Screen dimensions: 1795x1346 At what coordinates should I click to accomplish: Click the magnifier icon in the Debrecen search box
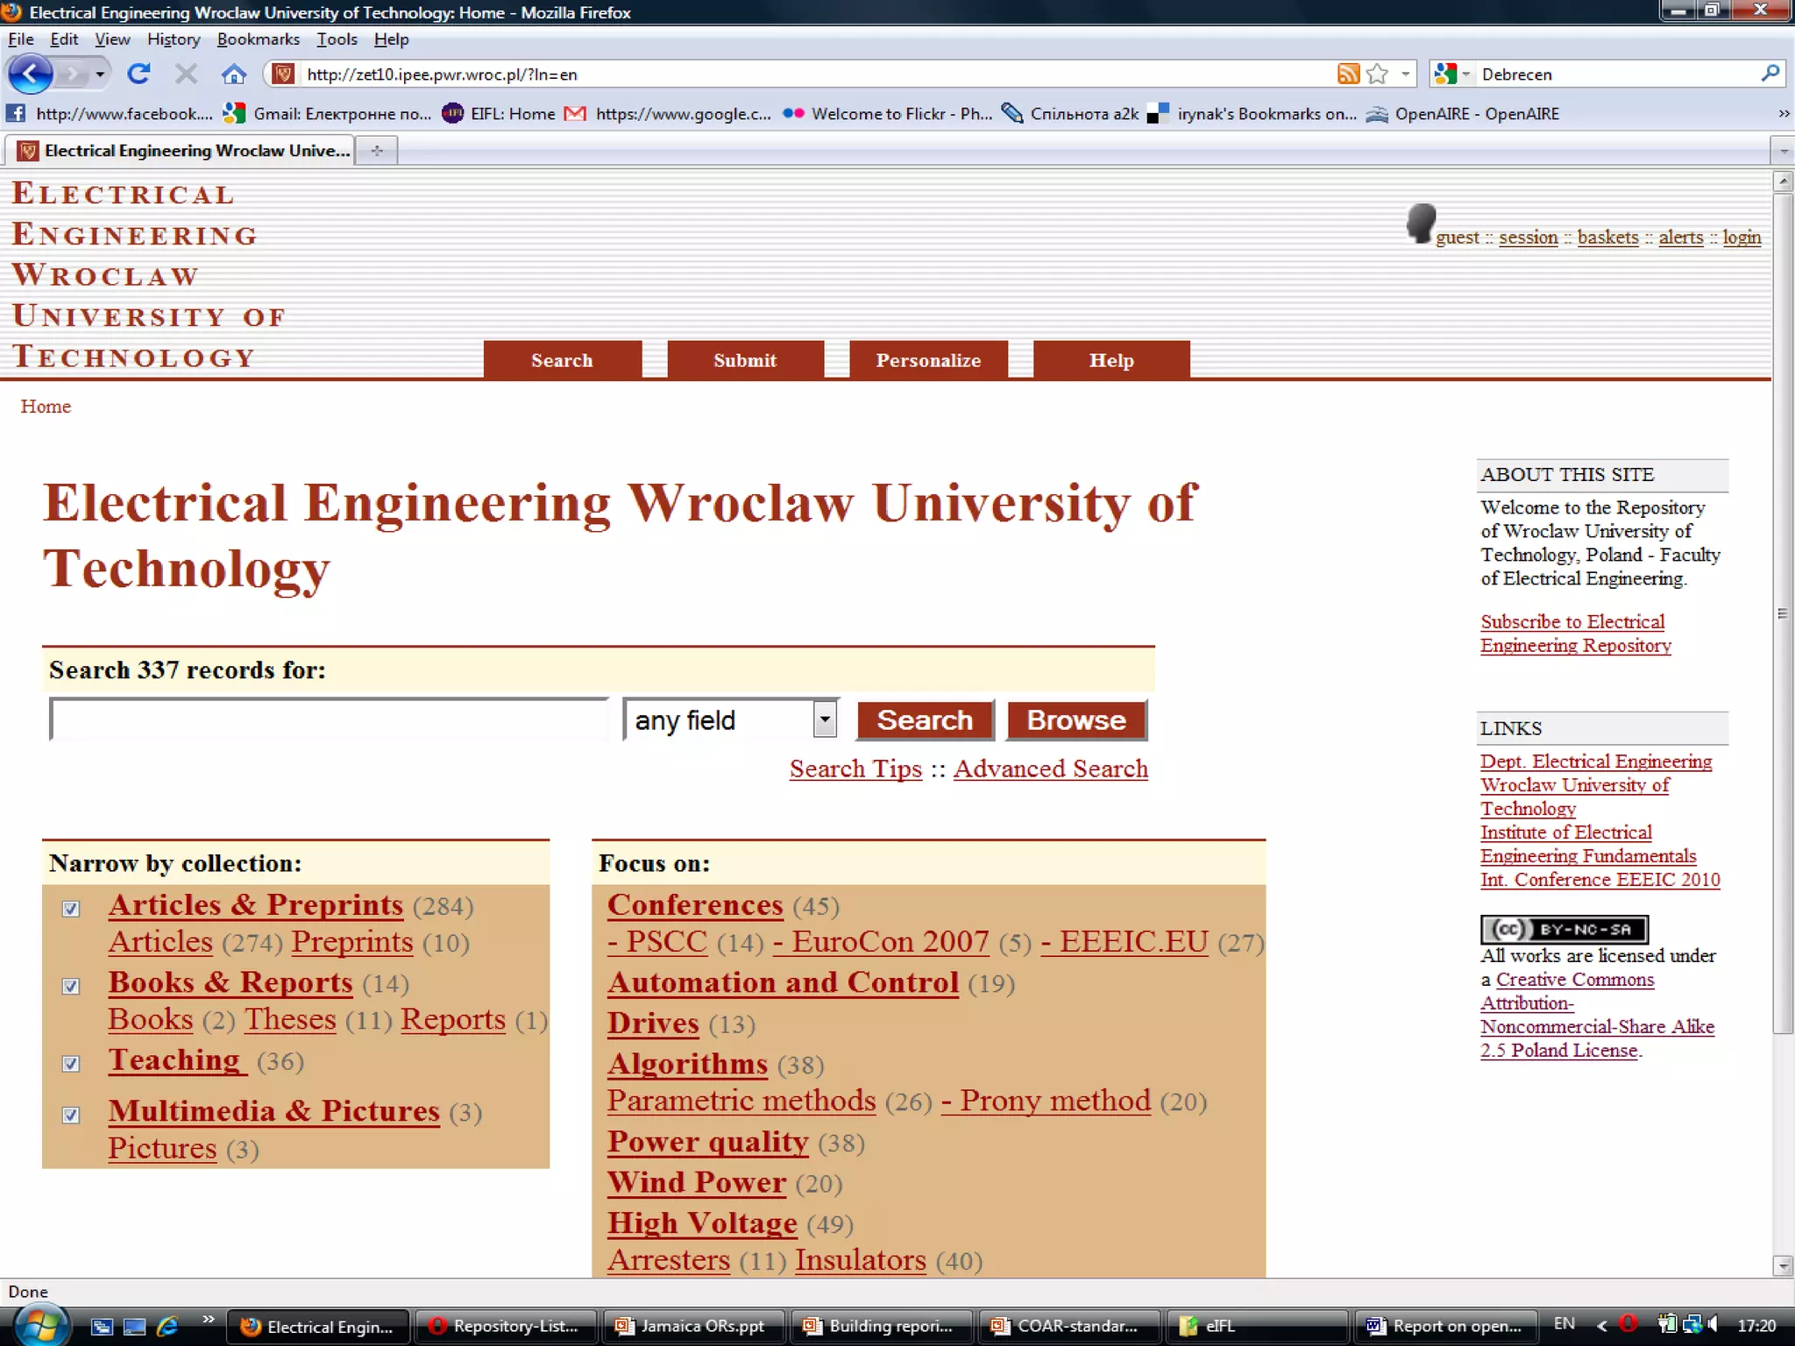click(1770, 74)
